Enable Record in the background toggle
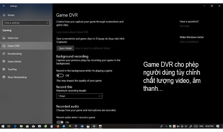This screenshot has height=132, width=223. (60, 76)
